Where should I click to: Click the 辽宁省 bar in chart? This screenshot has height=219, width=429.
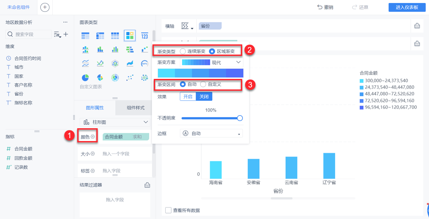[x=329, y=166]
